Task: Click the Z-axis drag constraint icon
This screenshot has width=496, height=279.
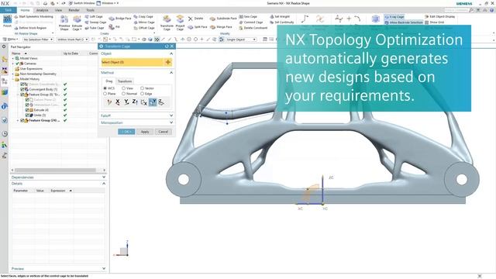Action: [x=135, y=102]
